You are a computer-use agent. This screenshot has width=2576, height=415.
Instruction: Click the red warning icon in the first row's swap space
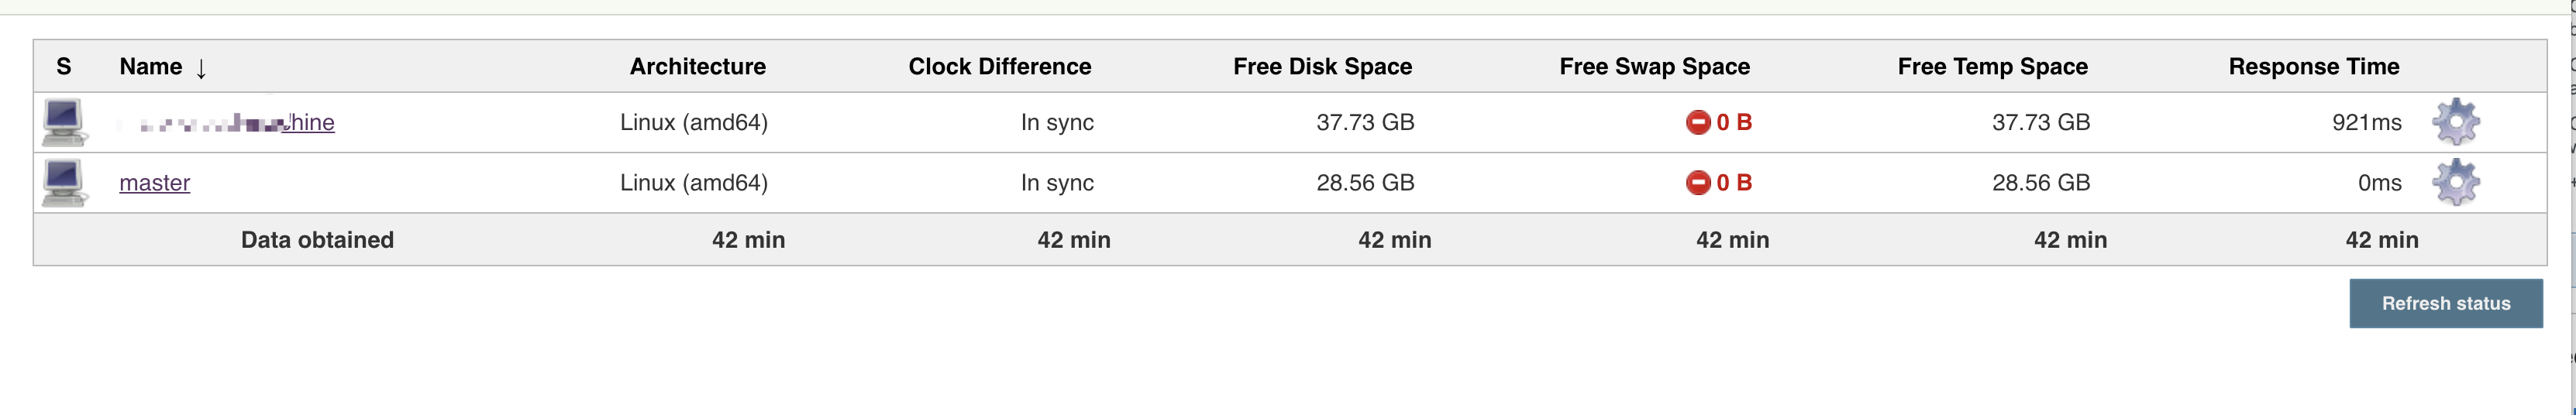tap(1697, 122)
